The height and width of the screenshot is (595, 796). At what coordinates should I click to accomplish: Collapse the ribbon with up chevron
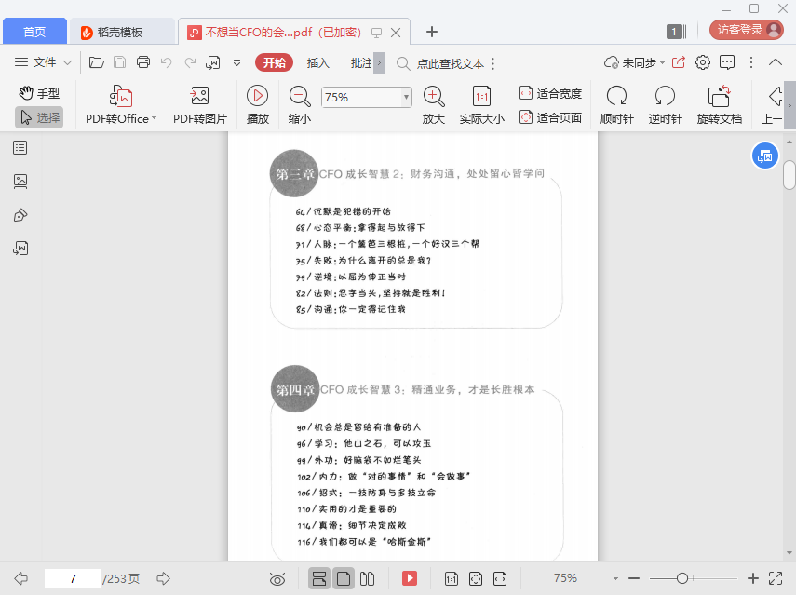tap(776, 62)
